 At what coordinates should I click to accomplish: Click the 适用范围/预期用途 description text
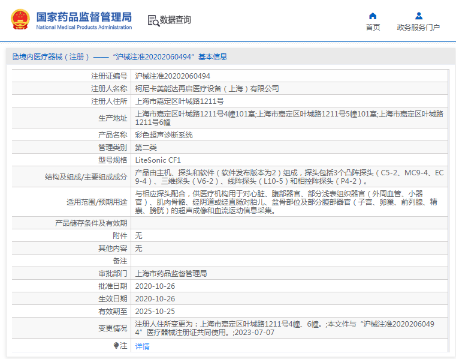click(286, 202)
